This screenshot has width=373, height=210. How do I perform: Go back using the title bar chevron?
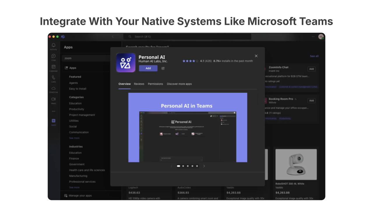[113, 36]
